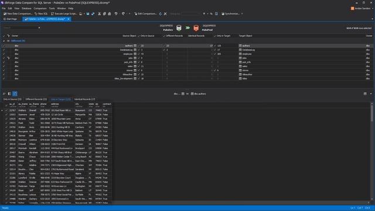Viewport: 375px width, 211px height.
Task: Click the Copy icon in toolbar
Action: (x=104, y=14)
